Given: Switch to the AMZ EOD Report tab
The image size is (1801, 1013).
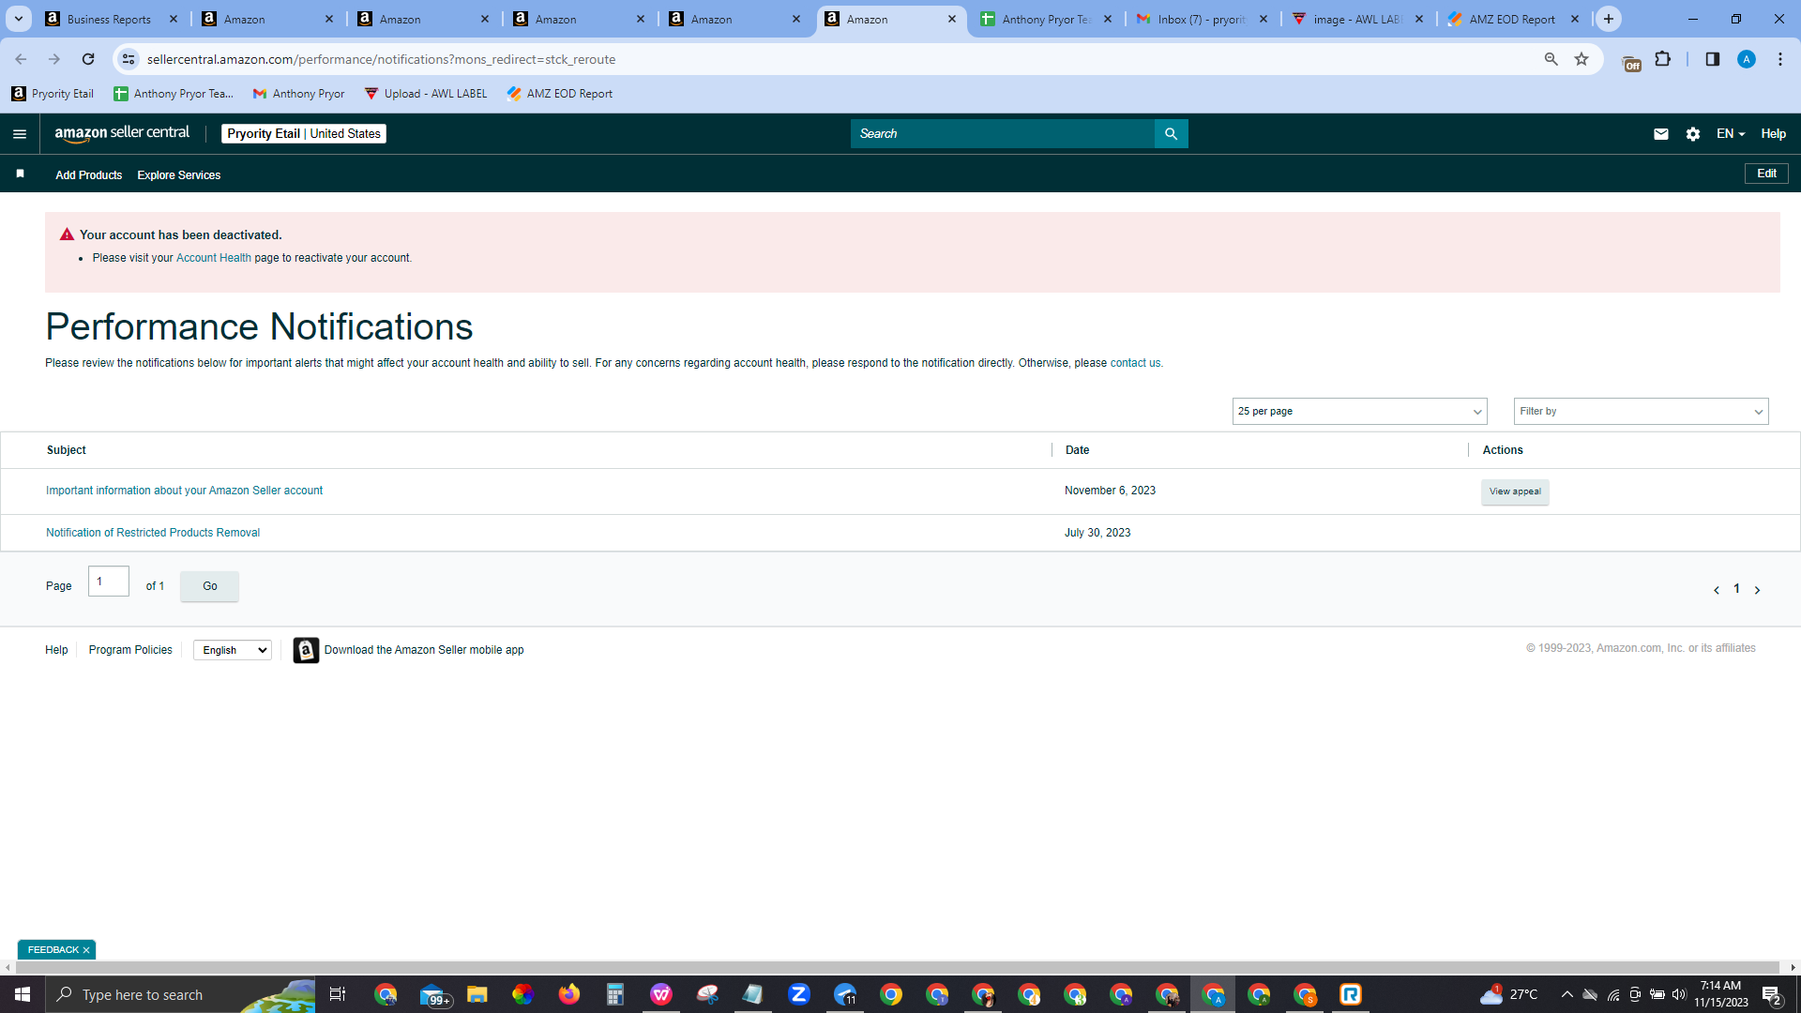Looking at the screenshot, I should click(1512, 19).
